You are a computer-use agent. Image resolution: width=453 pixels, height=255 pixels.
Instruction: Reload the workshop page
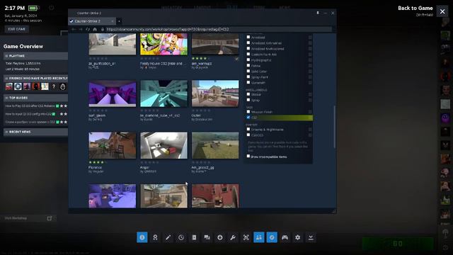coord(88,29)
